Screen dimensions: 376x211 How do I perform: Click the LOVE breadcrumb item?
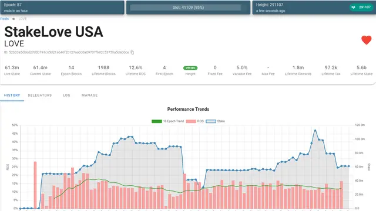tap(22, 19)
